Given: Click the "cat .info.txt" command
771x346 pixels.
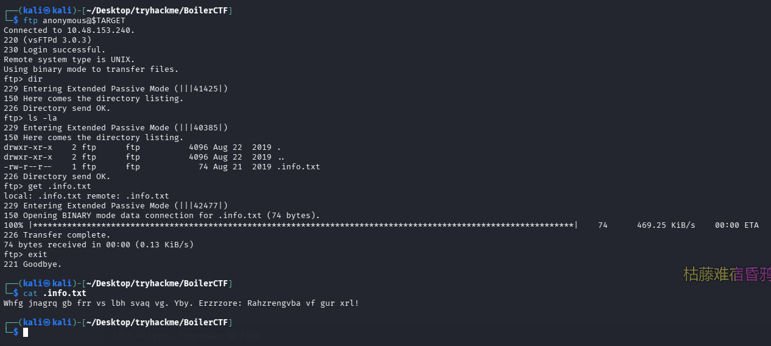Looking at the screenshot, I should coord(55,293).
